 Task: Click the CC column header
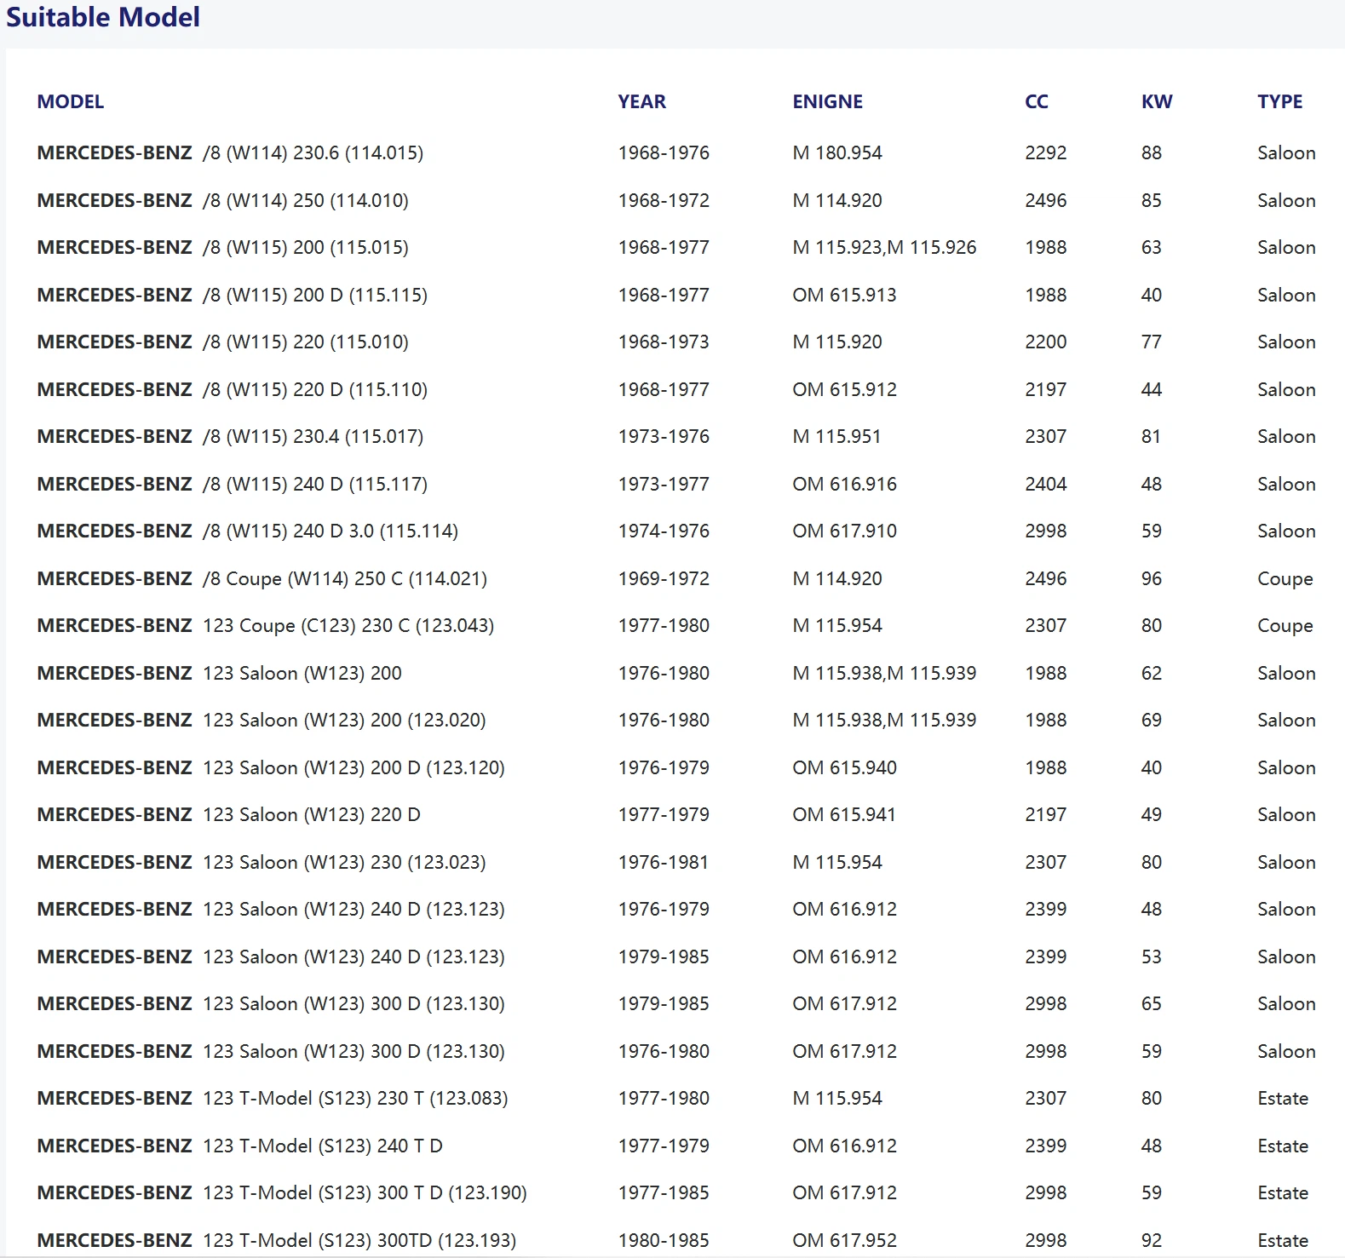tap(1037, 101)
